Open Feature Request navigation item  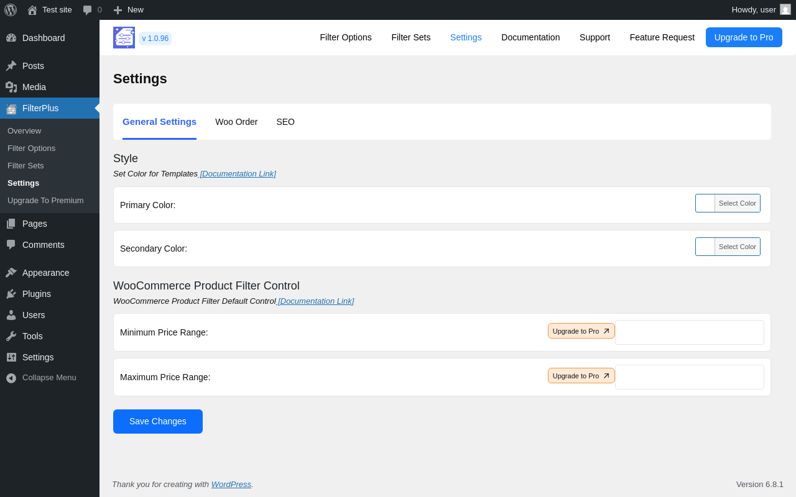pyautogui.click(x=662, y=37)
